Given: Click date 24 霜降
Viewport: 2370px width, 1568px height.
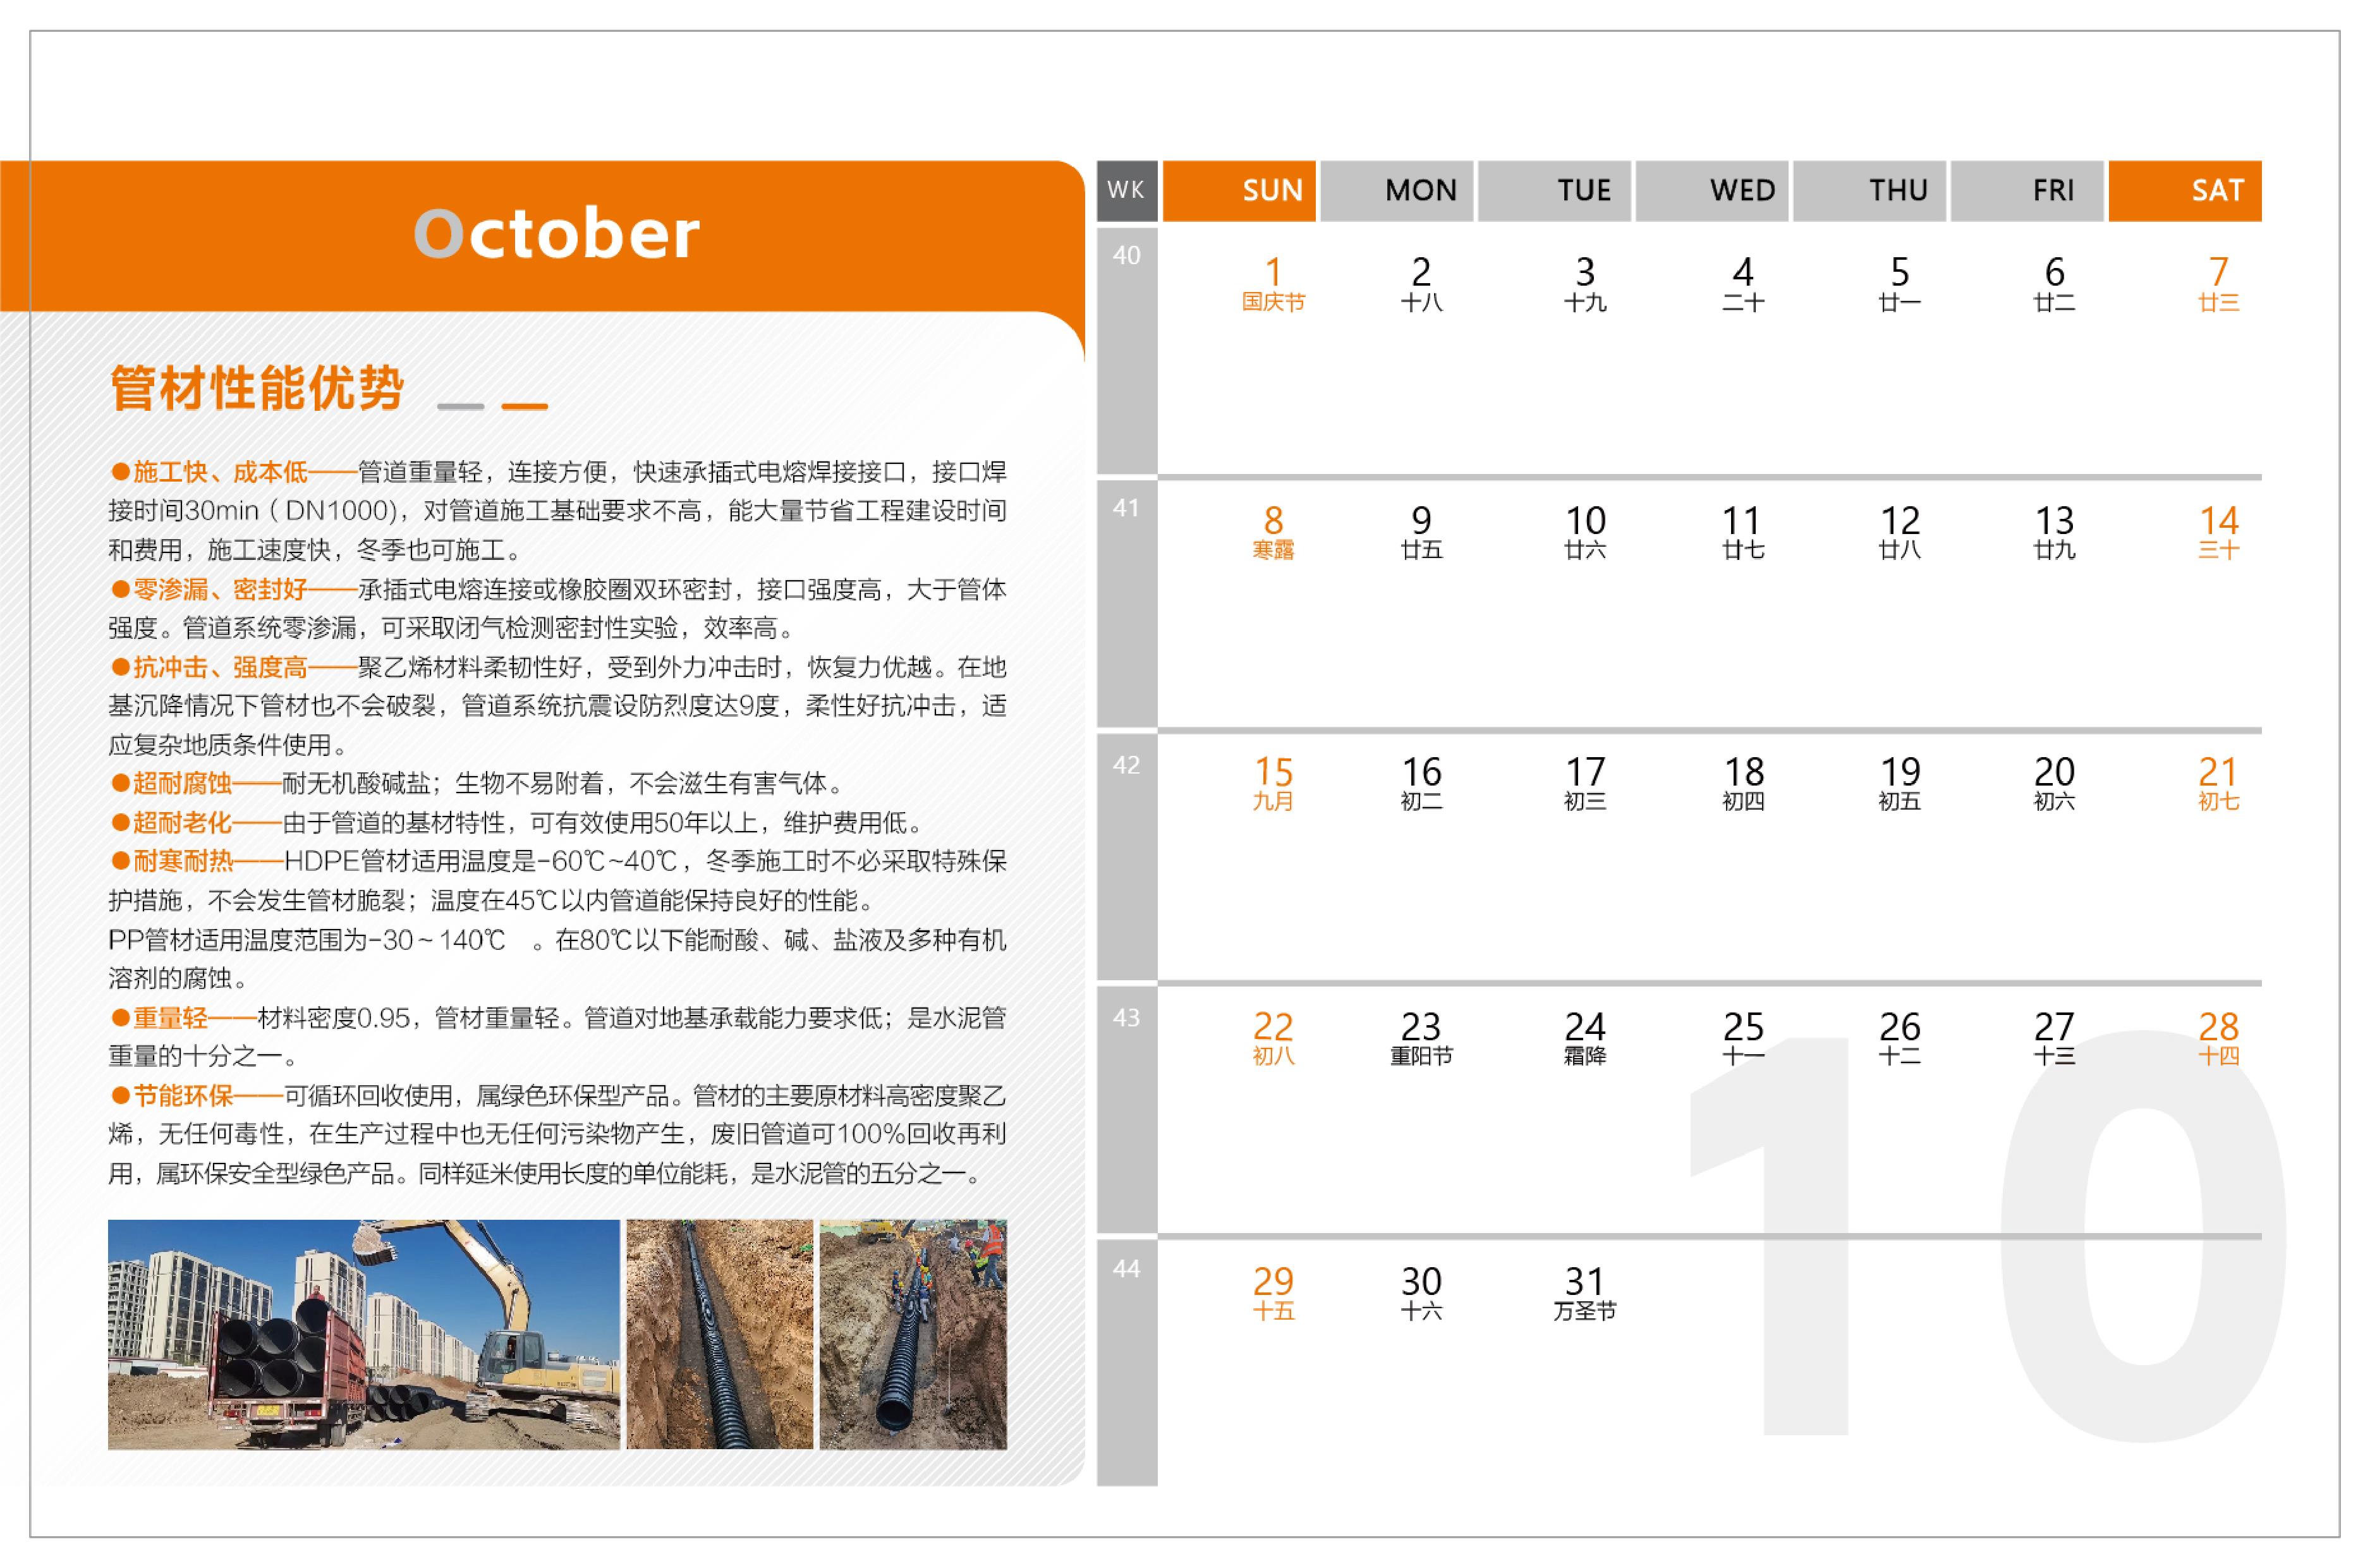Looking at the screenshot, I should pyautogui.click(x=1584, y=1037).
